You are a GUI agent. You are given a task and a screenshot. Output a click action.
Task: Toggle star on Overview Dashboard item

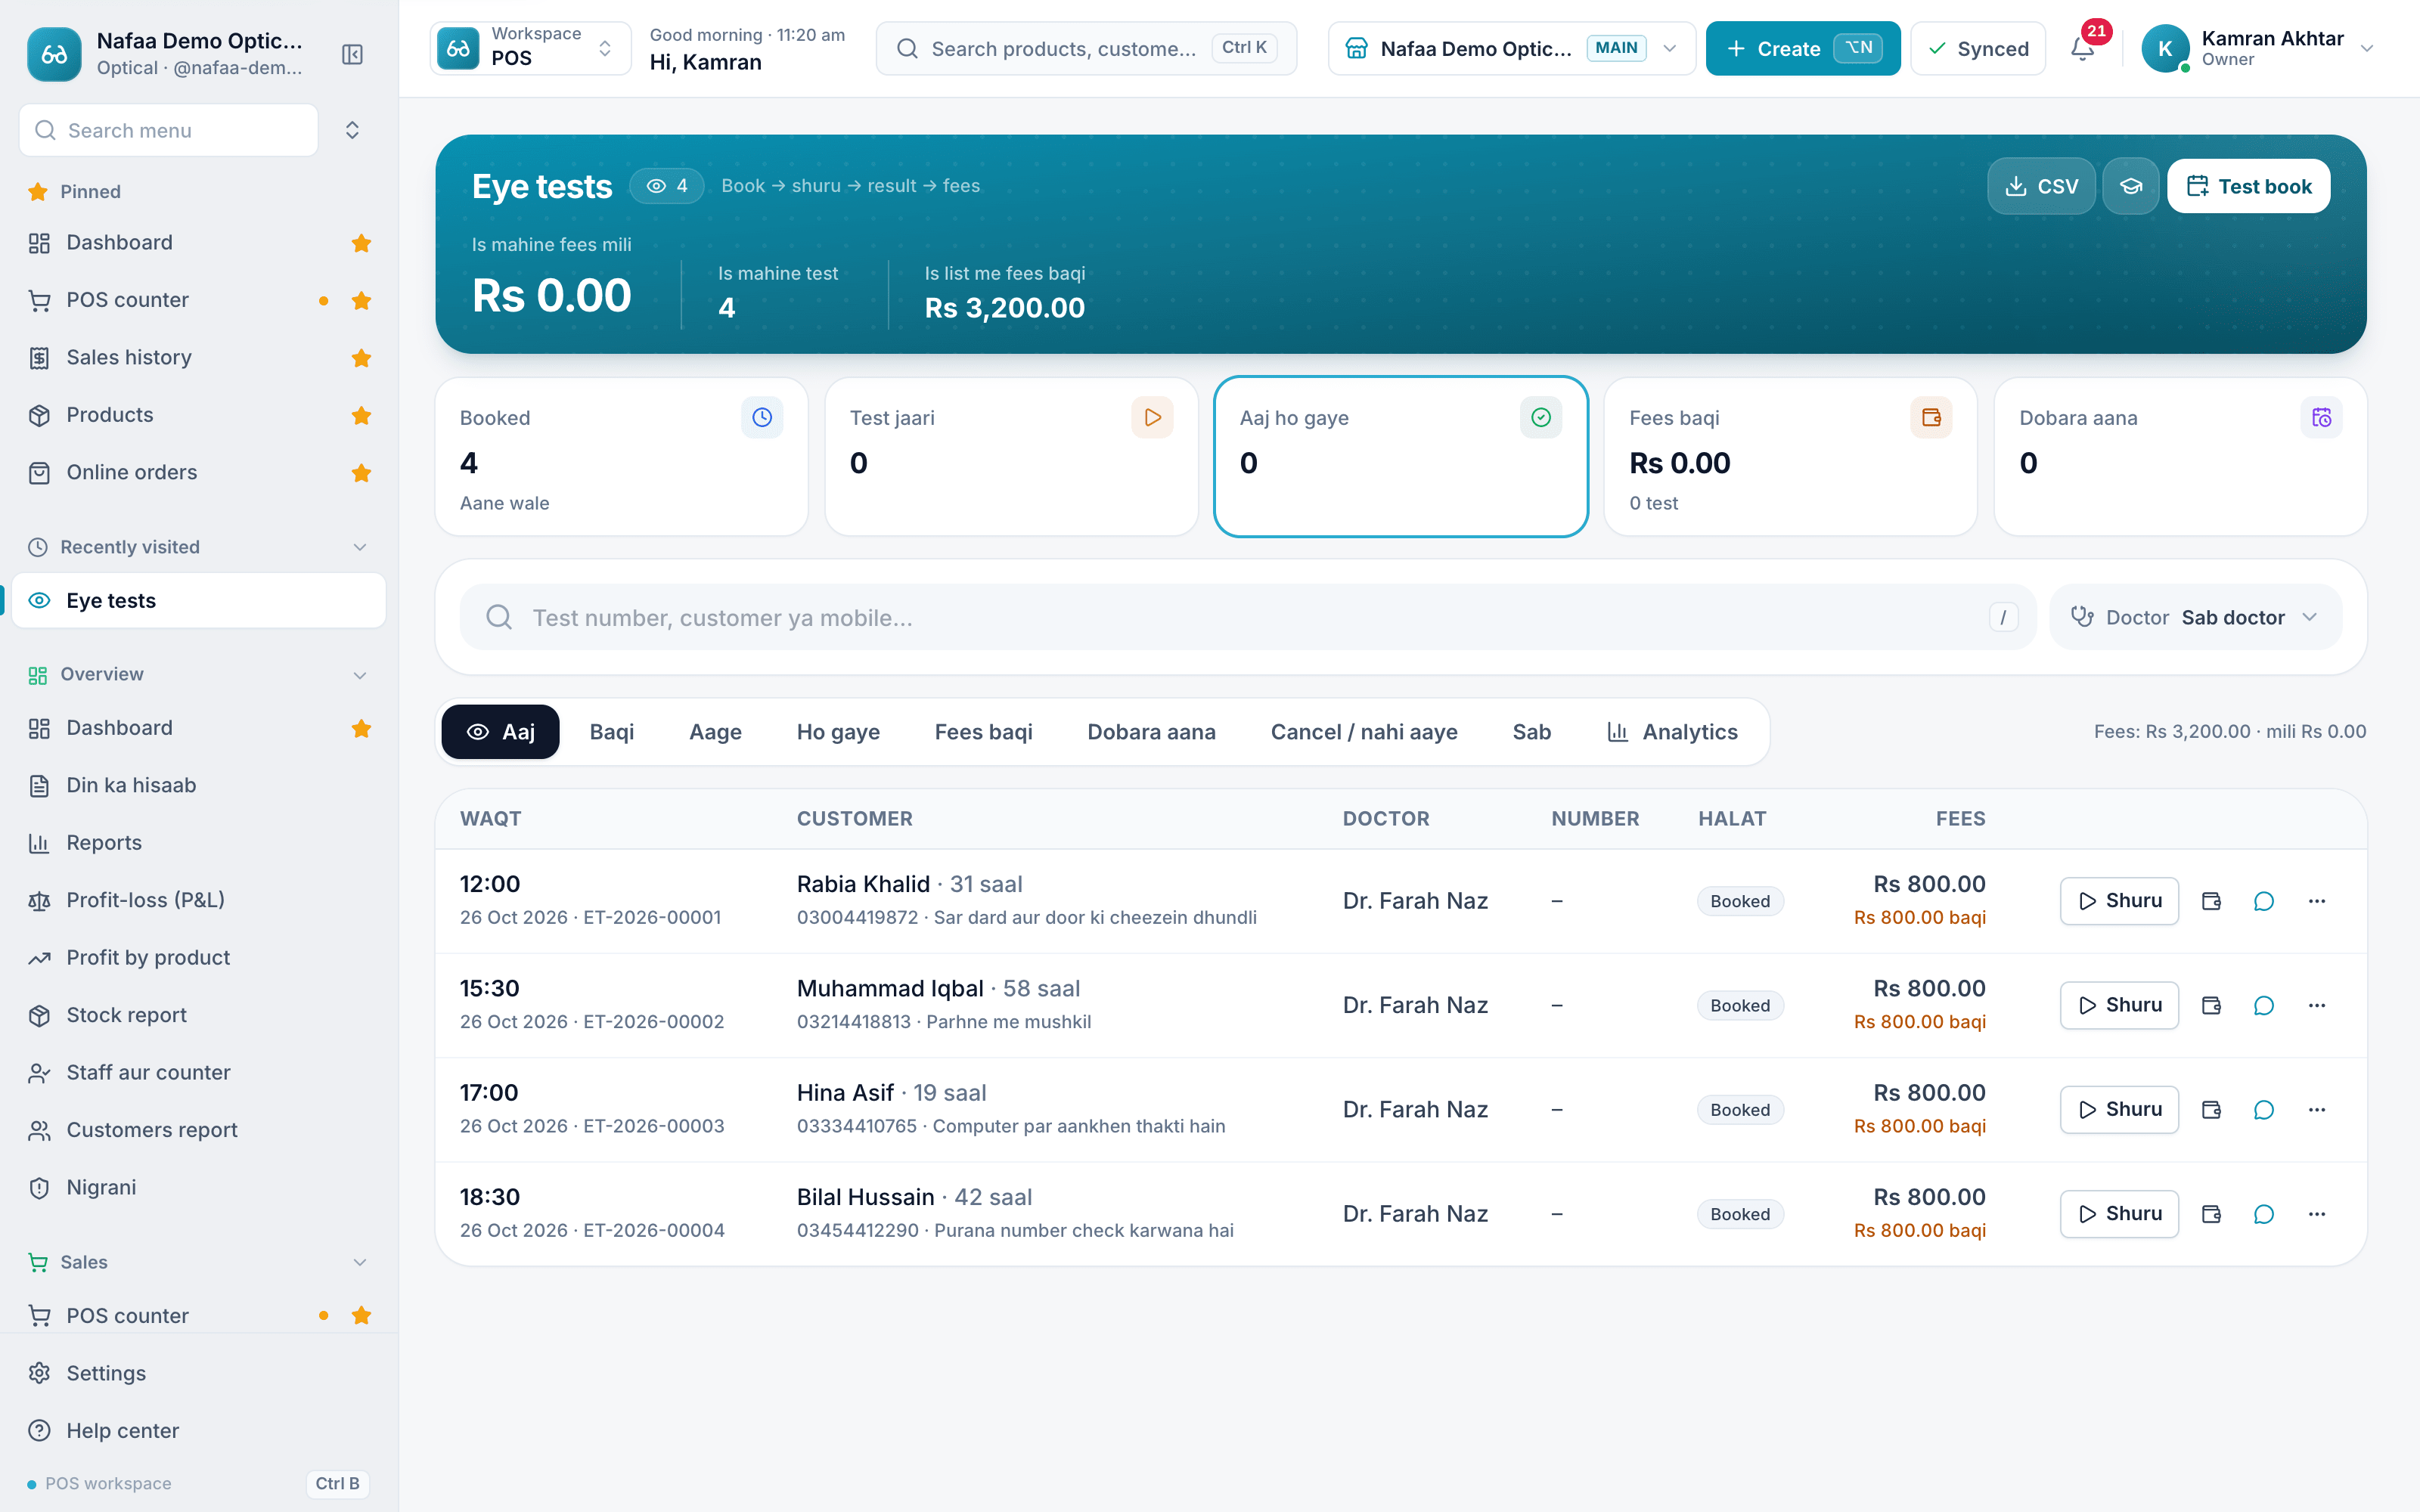click(x=361, y=728)
